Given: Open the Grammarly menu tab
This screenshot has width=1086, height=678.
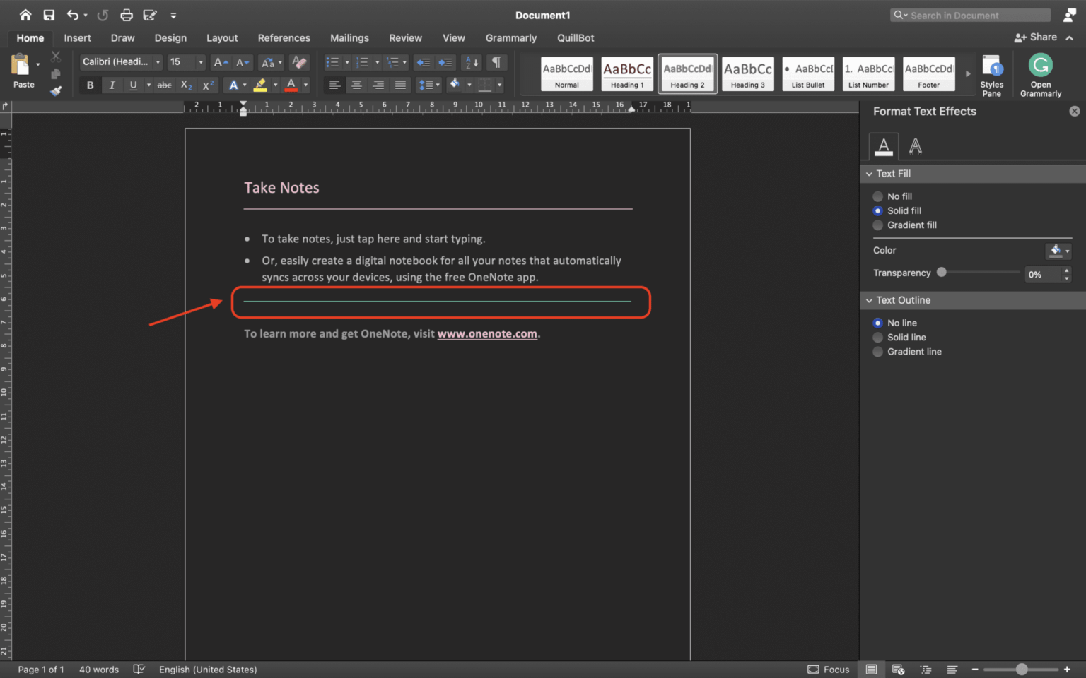Looking at the screenshot, I should pyautogui.click(x=510, y=37).
